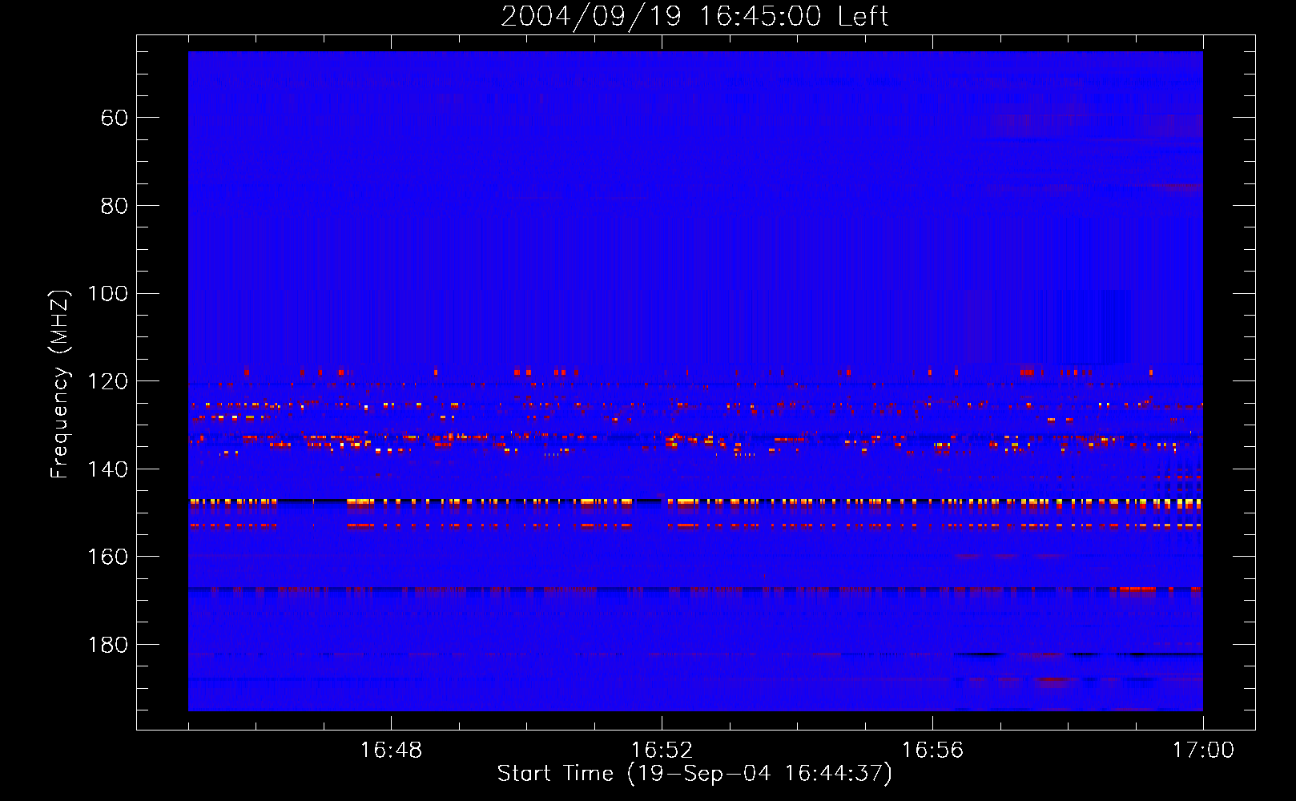The image size is (1296, 801).
Task: Click the 160 frequency tick label
Action: 108,557
